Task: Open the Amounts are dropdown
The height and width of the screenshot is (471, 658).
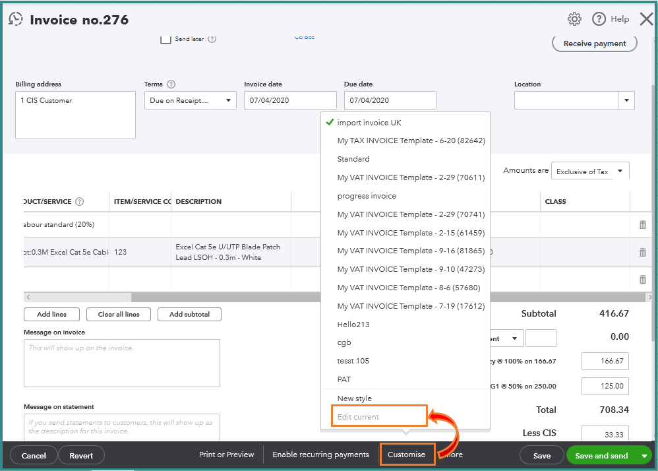Action: click(x=590, y=172)
